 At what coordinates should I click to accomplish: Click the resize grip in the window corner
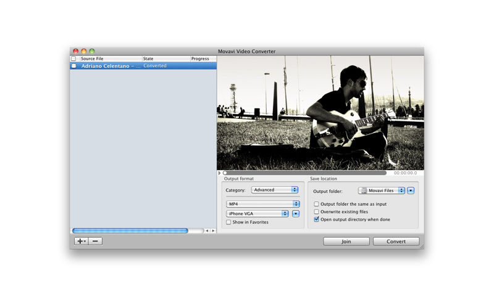coord(422,247)
